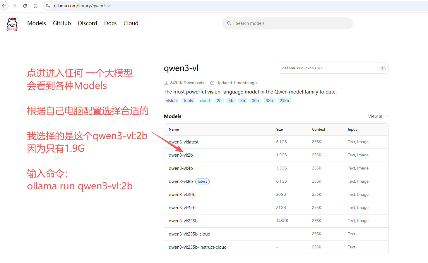Click the Input column header
Screen dimensions: 428x263
coord(352,129)
